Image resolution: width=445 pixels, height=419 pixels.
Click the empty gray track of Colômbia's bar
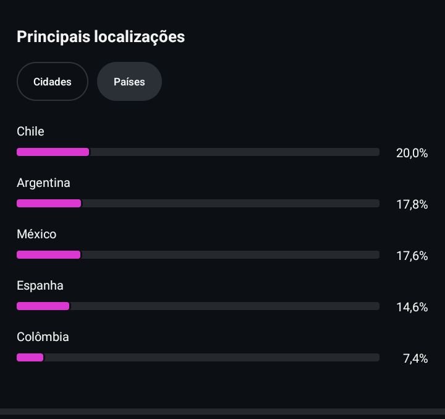pos(210,358)
